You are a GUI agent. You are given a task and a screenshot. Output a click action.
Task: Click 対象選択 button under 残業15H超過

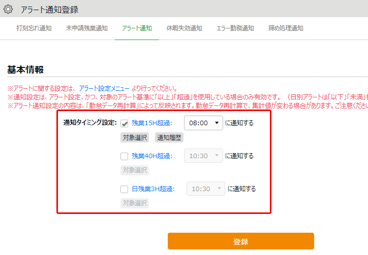coord(135,137)
